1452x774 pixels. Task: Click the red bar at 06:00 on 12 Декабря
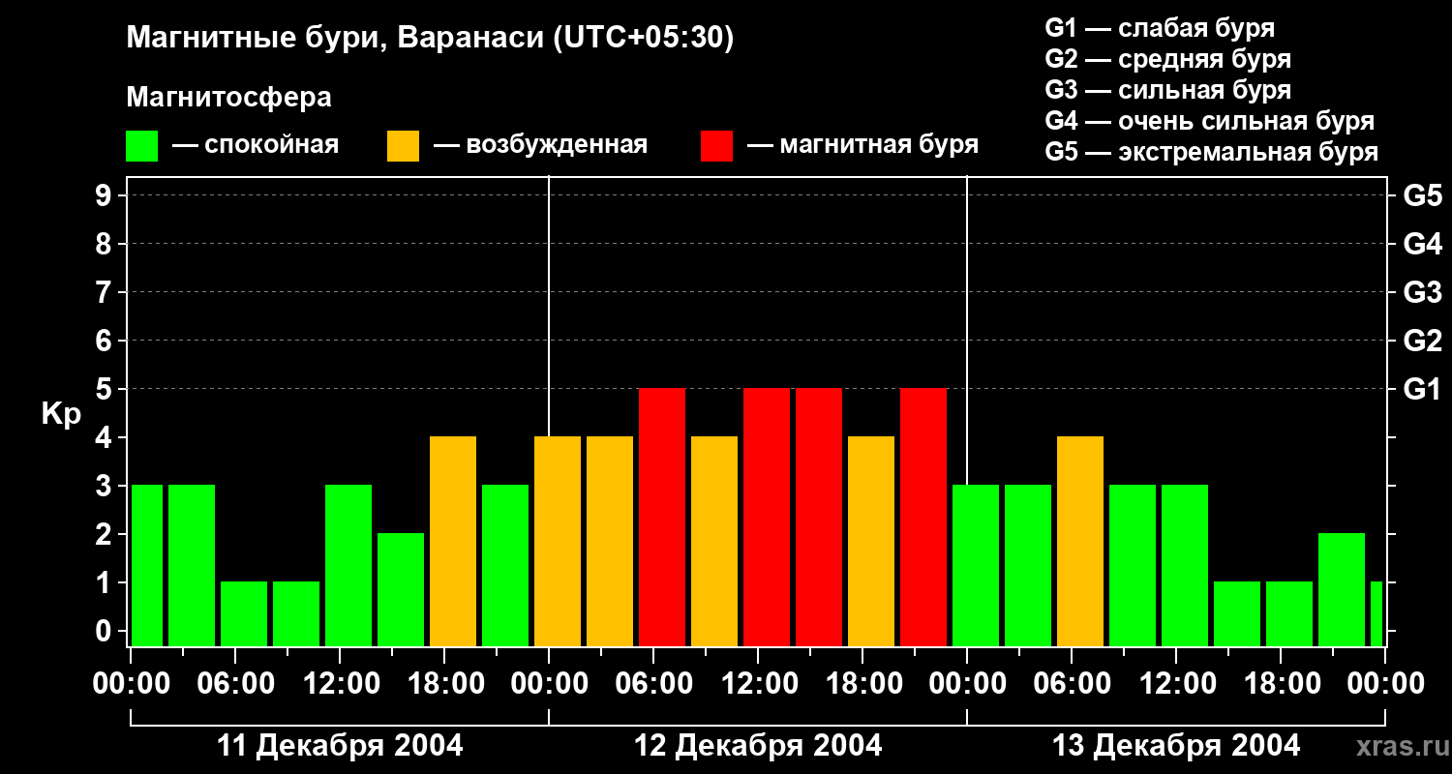662,518
